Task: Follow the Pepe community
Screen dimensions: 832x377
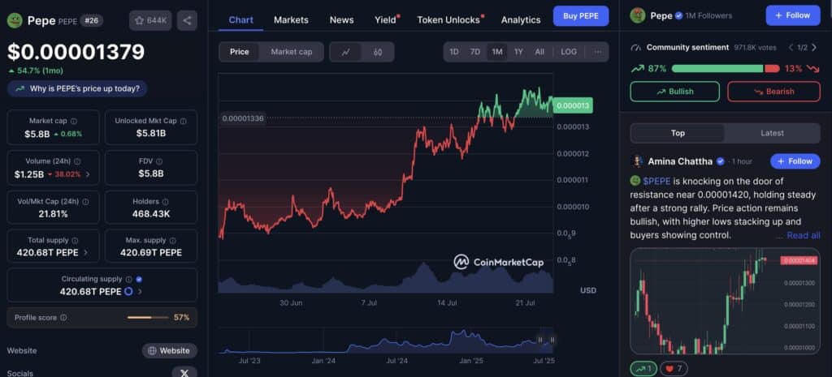Action: [x=793, y=15]
